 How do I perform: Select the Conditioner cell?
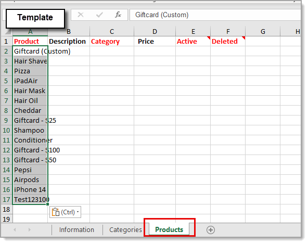coord(30,140)
